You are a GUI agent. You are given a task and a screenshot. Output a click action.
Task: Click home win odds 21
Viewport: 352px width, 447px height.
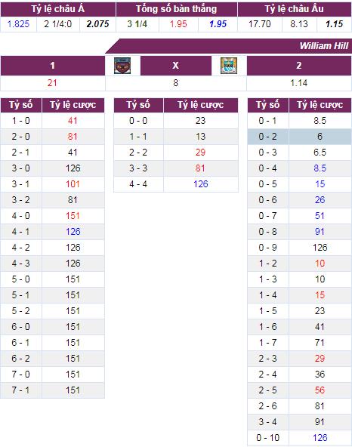(52, 83)
